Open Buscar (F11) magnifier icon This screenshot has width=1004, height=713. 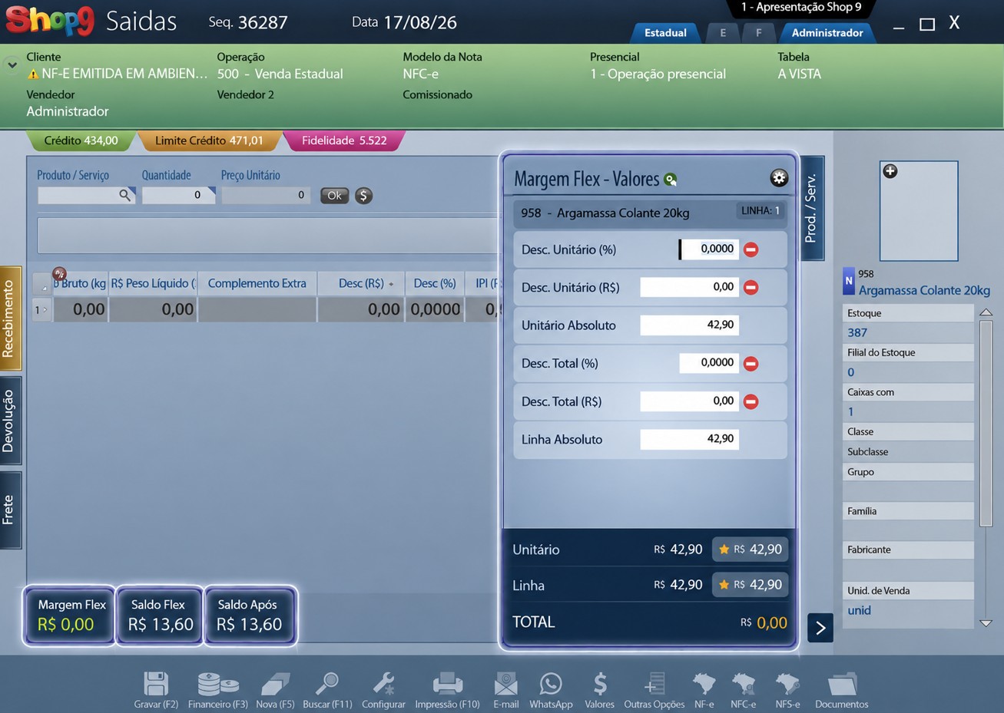click(x=327, y=683)
